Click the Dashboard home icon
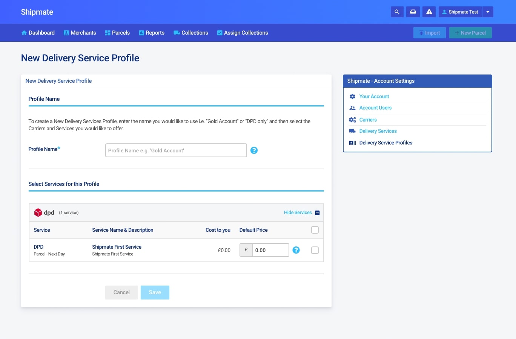Screen dimensions: 516x339 pos(24,33)
